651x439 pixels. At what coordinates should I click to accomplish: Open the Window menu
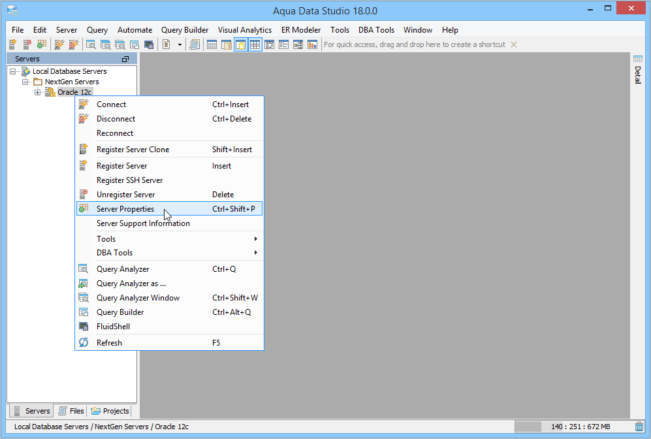tap(418, 30)
